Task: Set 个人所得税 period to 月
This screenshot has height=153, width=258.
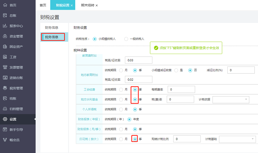Action: (x=121, y=109)
